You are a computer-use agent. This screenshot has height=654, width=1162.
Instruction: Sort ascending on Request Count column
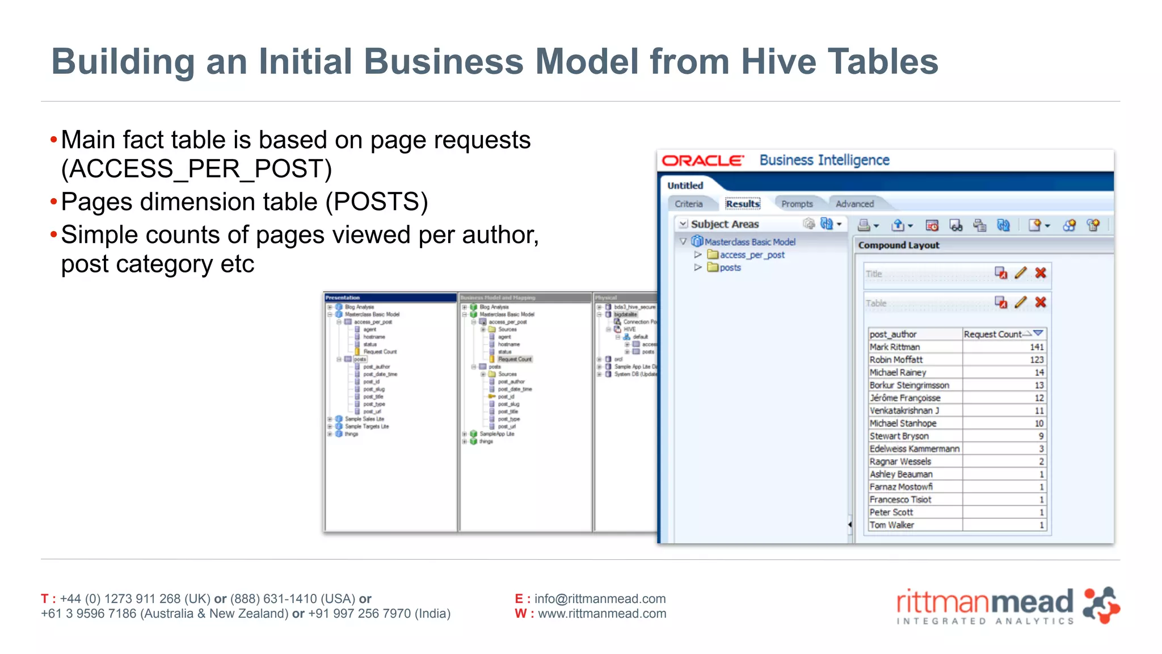click(1028, 334)
